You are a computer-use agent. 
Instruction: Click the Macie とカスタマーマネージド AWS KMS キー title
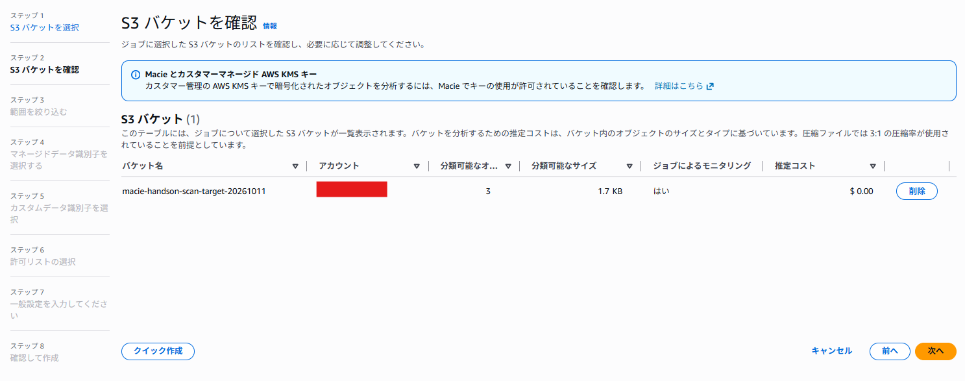(x=231, y=75)
